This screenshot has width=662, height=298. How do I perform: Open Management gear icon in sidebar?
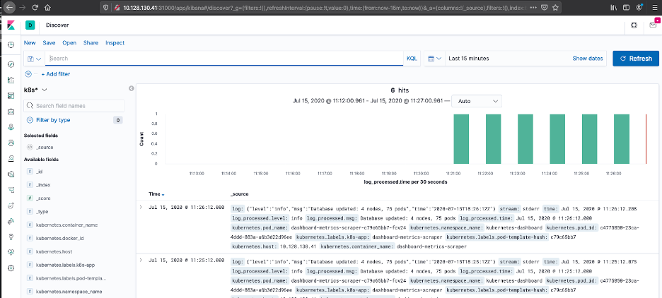click(11, 268)
